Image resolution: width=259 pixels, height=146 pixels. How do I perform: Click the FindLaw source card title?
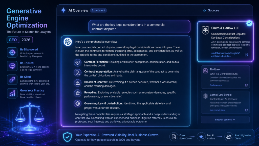(x=215, y=69)
